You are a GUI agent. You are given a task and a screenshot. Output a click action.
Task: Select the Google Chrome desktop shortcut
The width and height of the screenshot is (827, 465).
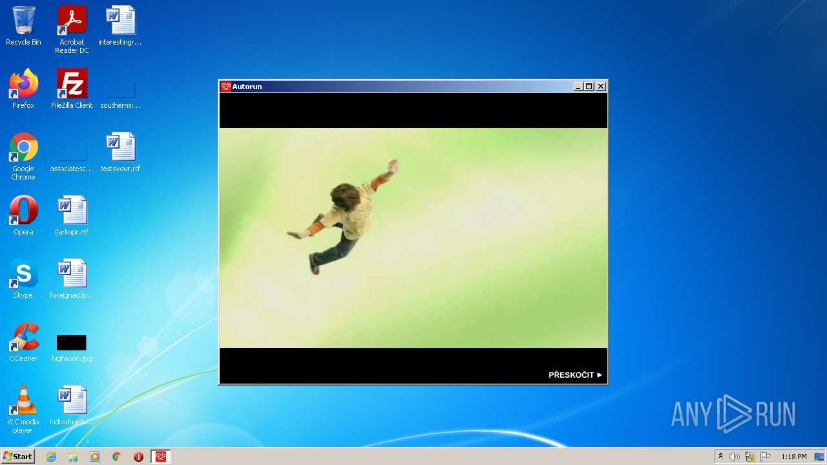tap(23, 156)
